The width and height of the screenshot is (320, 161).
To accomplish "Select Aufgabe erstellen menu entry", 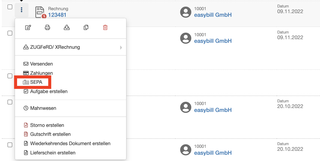I will 49,91.
